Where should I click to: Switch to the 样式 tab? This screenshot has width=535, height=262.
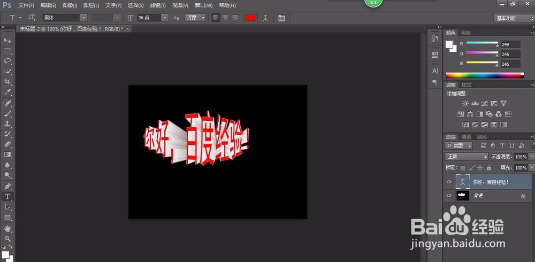click(466, 85)
